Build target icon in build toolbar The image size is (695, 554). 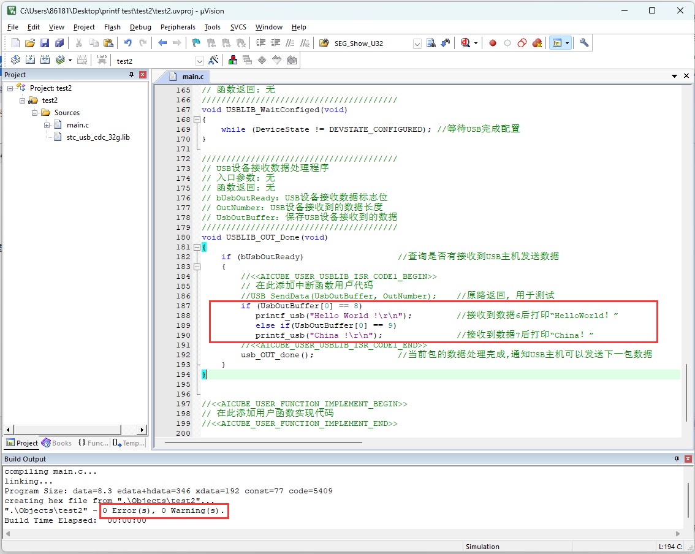30,60
